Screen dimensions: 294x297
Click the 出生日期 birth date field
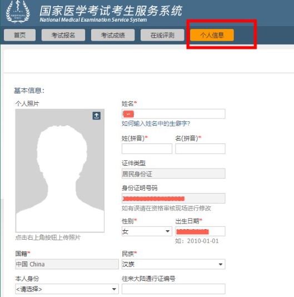coord(200,231)
